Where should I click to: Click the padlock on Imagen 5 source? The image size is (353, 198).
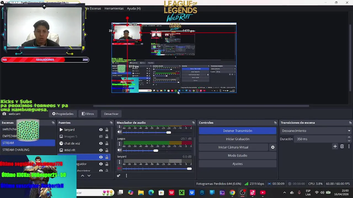(107, 136)
